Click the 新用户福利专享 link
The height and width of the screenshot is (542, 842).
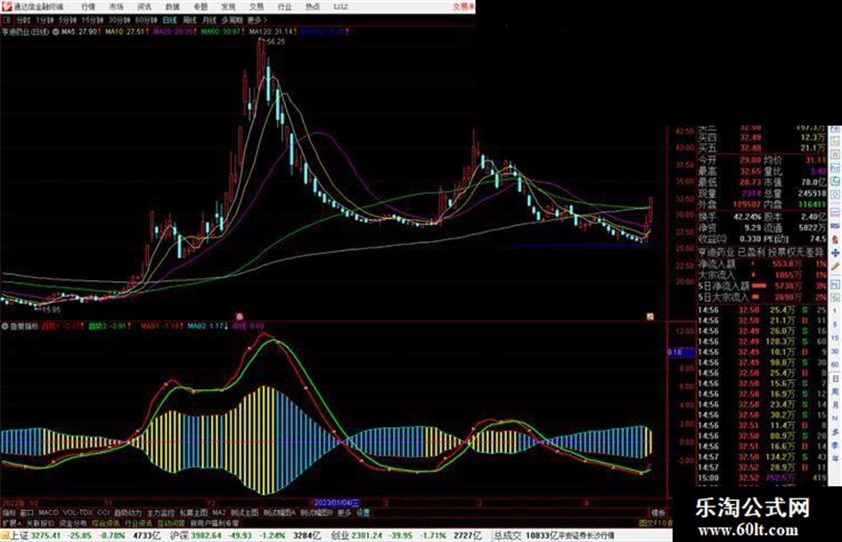pyautogui.click(x=214, y=523)
